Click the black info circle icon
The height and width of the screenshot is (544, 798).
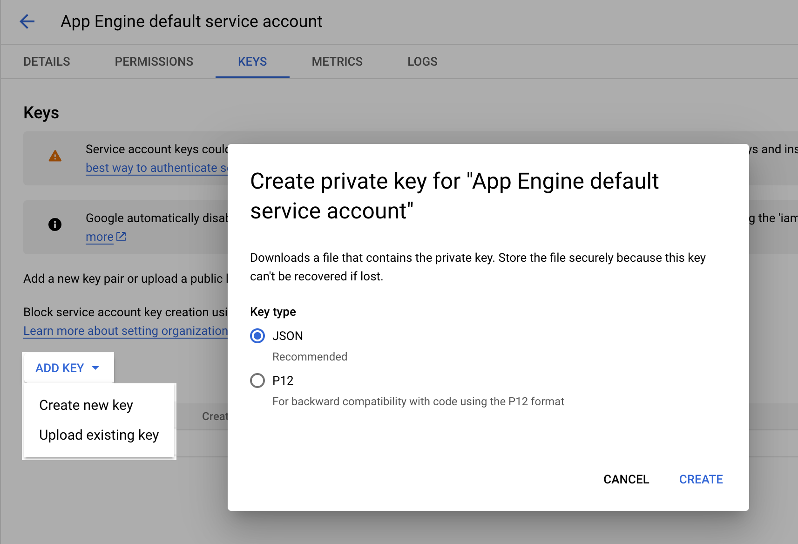tap(55, 224)
